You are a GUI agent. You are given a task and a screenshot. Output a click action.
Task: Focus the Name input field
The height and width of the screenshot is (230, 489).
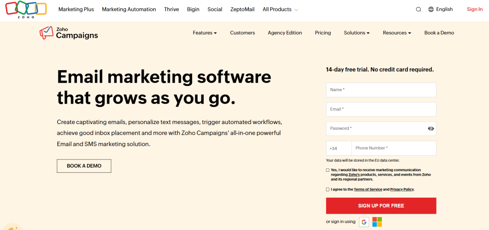pyautogui.click(x=381, y=90)
